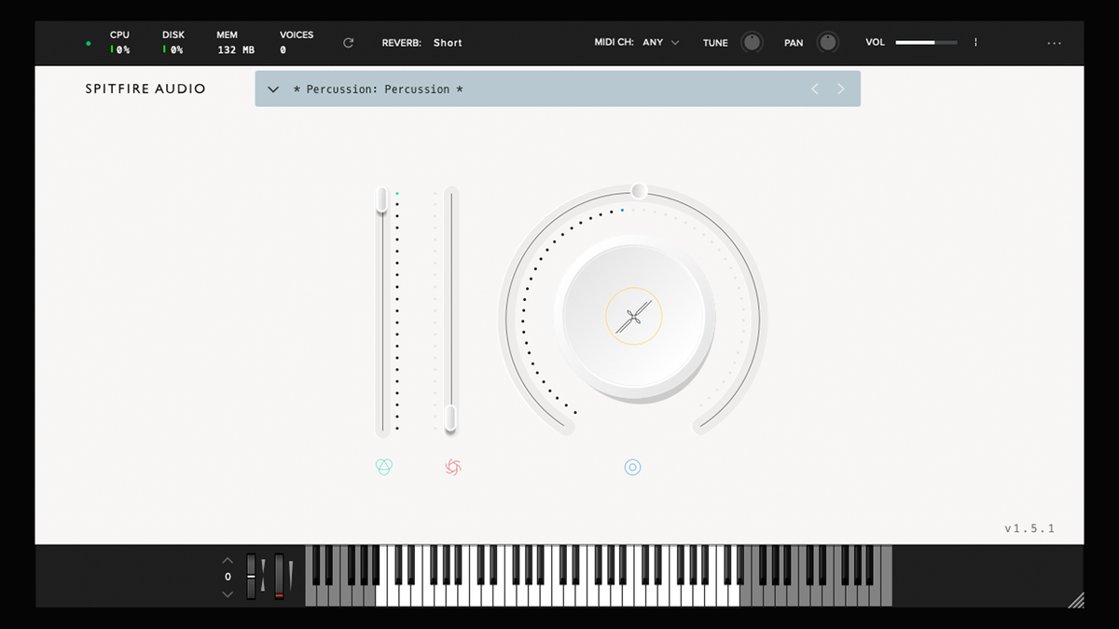
Task: Click the version label v1.5.1
Action: (1029, 527)
